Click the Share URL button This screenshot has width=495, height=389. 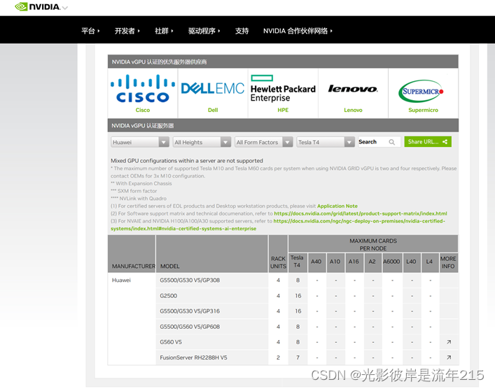click(x=428, y=141)
